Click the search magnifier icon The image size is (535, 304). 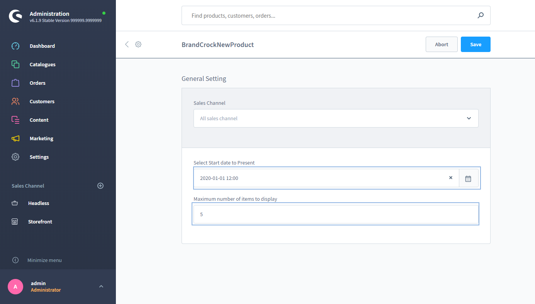pos(481,15)
